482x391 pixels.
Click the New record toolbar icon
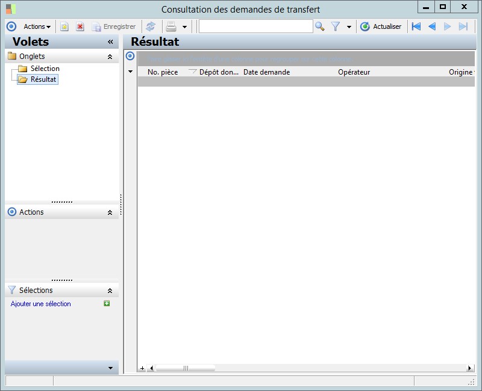(x=64, y=26)
